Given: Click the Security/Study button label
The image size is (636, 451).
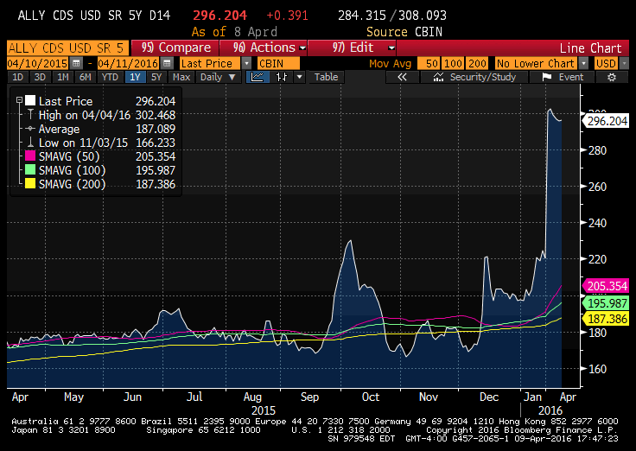Looking at the screenshot, I should [x=483, y=77].
